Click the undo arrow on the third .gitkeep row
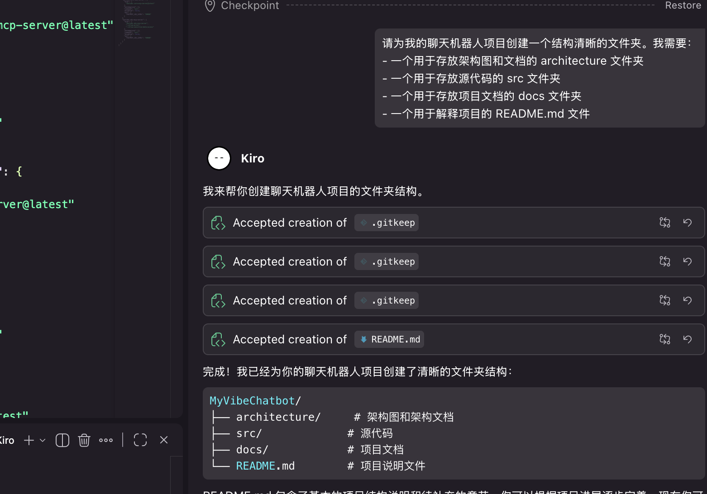Screen dimensions: 707x494 [x=687, y=300]
